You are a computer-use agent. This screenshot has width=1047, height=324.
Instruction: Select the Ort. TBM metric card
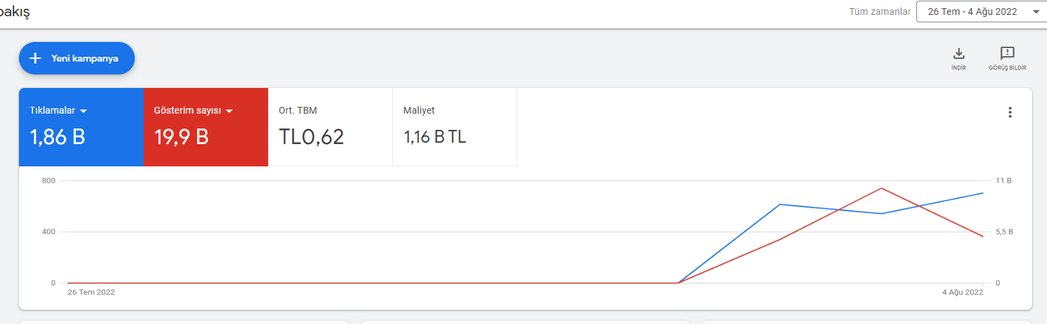coord(330,127)
